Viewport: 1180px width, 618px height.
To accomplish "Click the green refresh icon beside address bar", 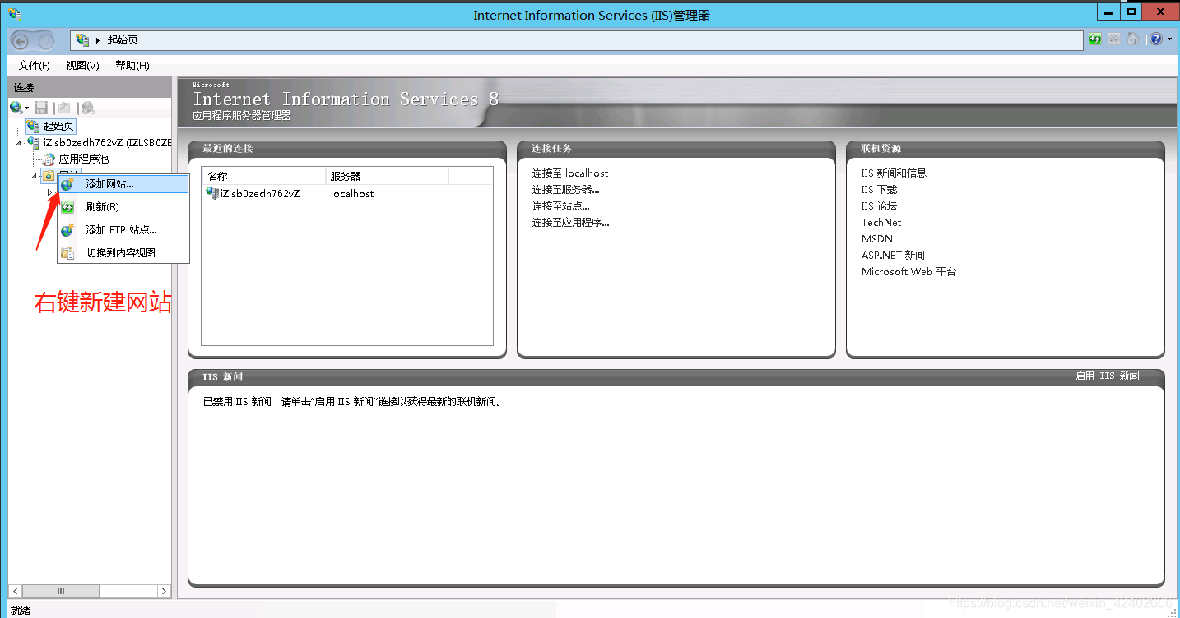I will (1095, 39).
